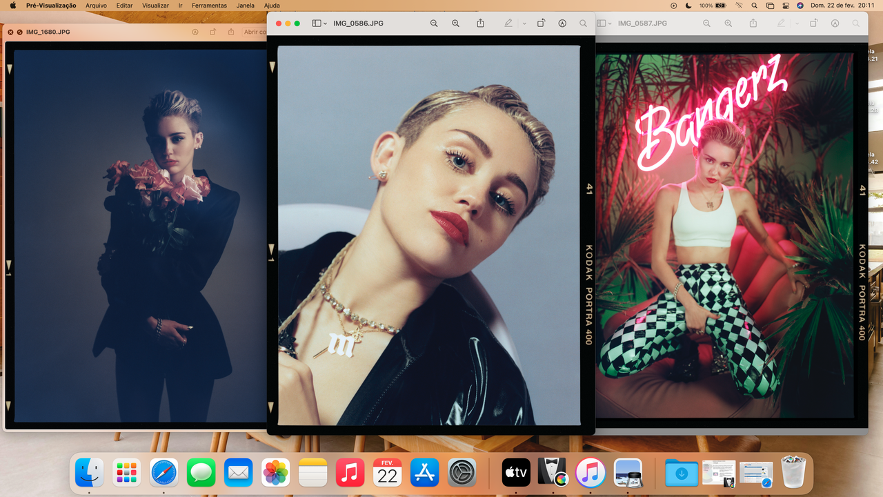Zoom out in the IMG_0586.JPG window
Screen dimensions: 883x497
434,23
